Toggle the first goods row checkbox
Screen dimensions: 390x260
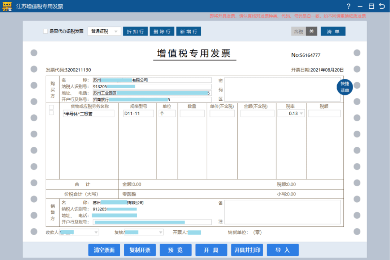pos(51,107)
